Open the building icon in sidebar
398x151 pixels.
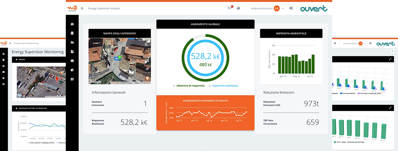(72, 33)
